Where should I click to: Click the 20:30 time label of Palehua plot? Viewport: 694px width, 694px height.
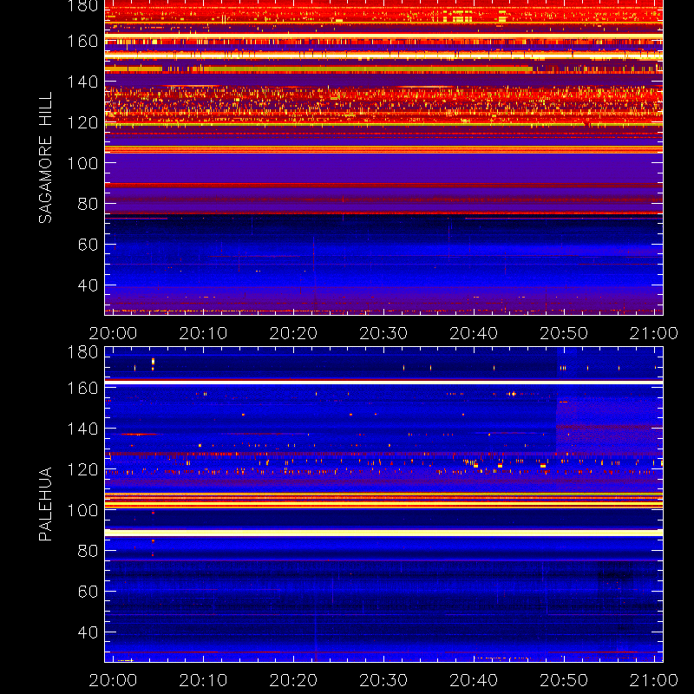(383, 680)
